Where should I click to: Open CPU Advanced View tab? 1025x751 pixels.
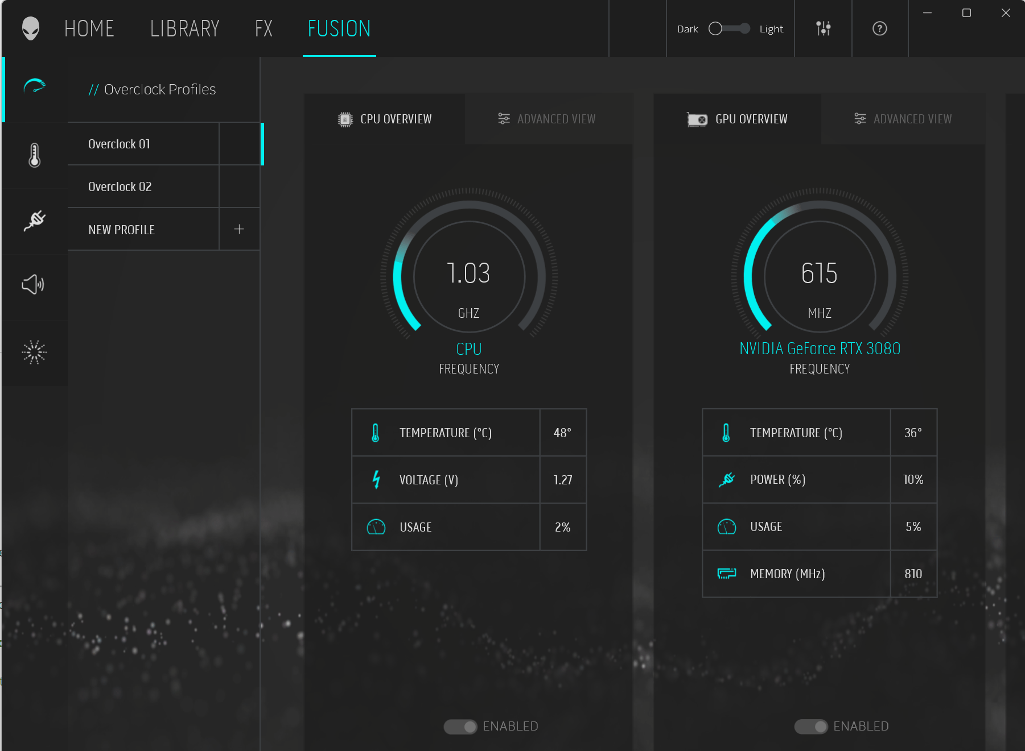coord(548,119)
